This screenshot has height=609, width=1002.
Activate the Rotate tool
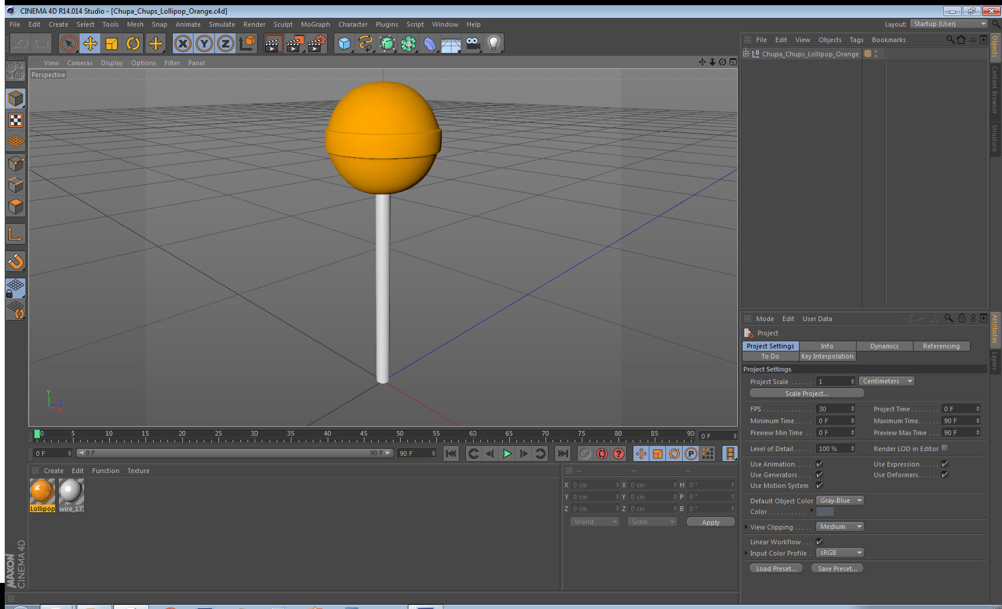coord(133,43)
